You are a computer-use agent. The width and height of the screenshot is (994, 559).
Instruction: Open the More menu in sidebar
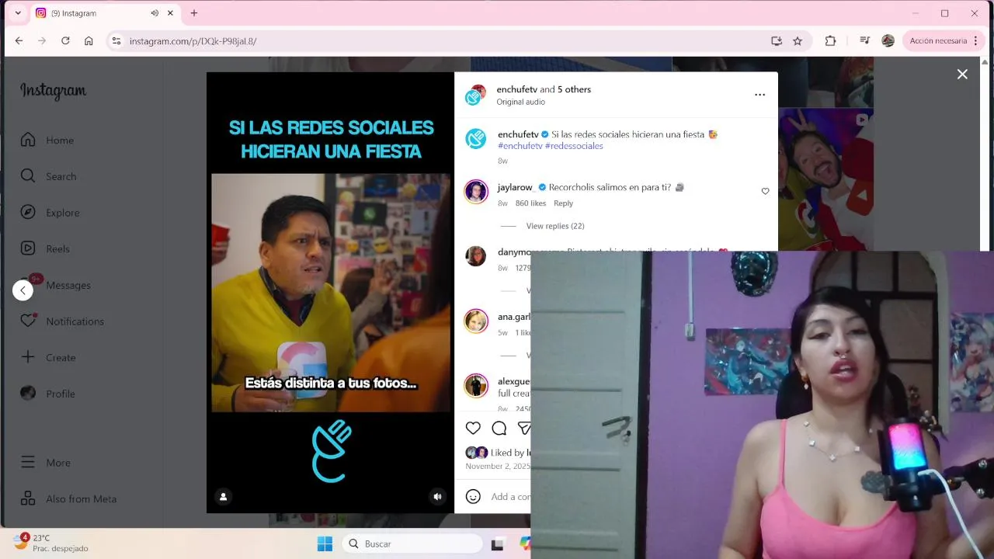(45, 462)
